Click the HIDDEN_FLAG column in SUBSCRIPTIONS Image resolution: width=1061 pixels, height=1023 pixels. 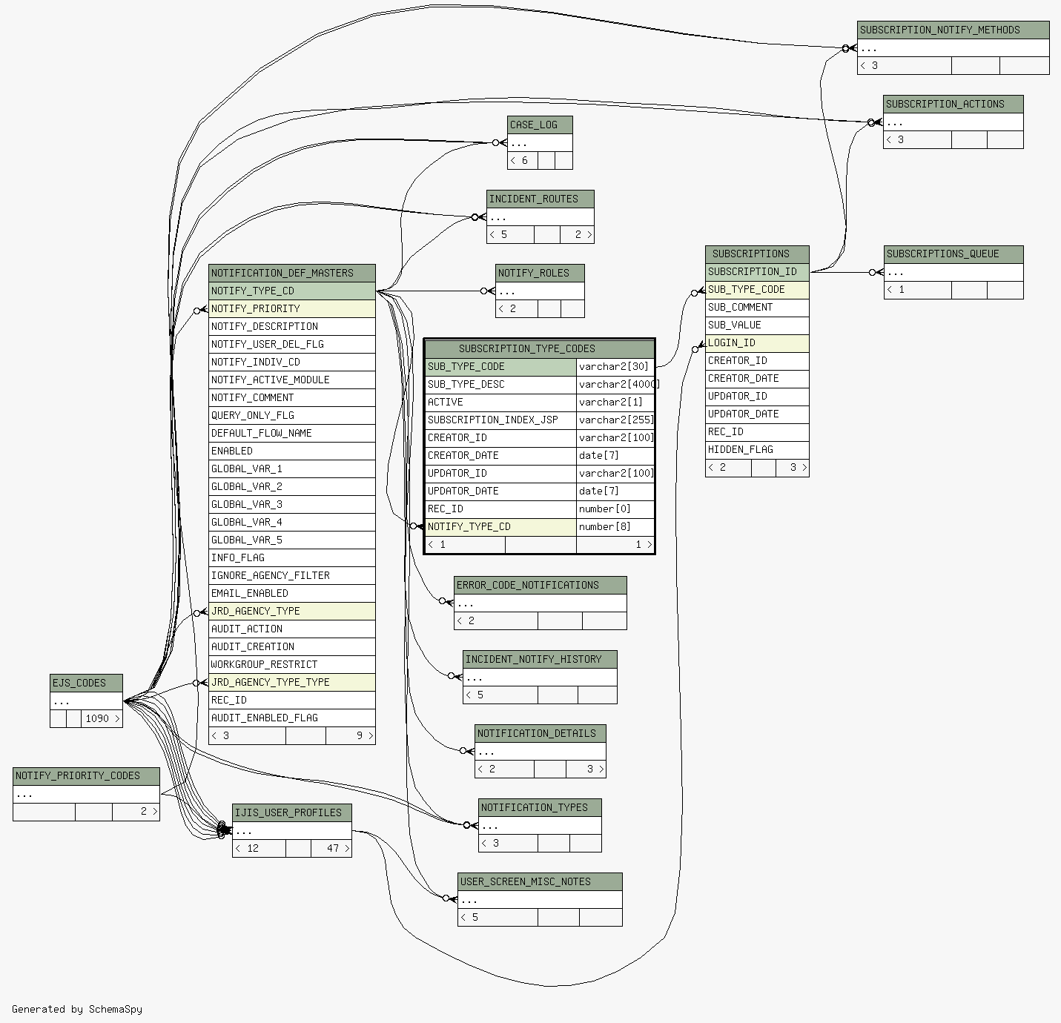tap(756, 449)
